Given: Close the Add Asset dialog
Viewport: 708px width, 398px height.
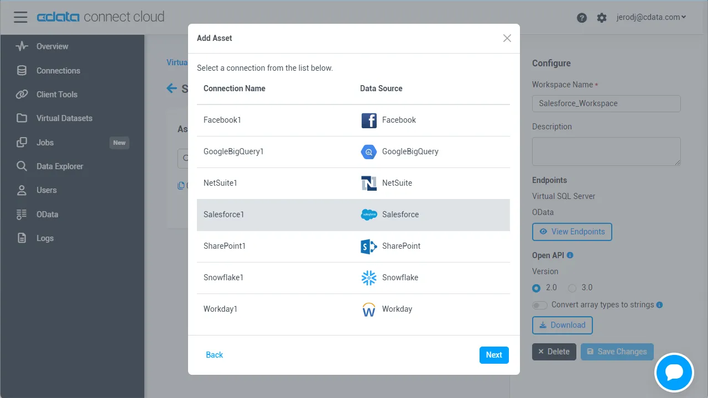Looking at the screenshot, I should pyautogui.click(x=507, y=38).
